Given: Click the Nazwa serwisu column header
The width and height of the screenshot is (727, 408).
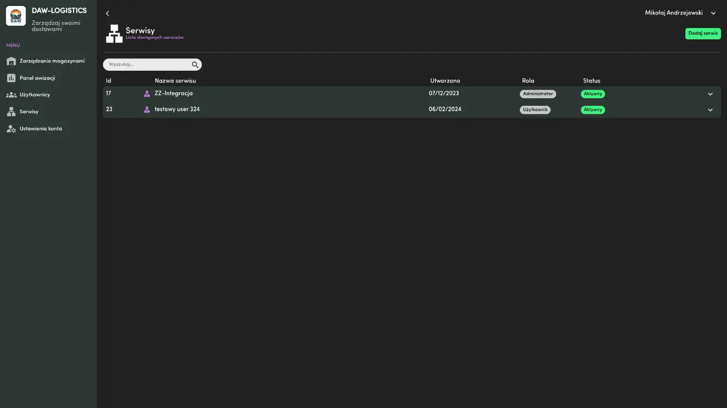Looking at the screenshot, I should pos(175,81).
